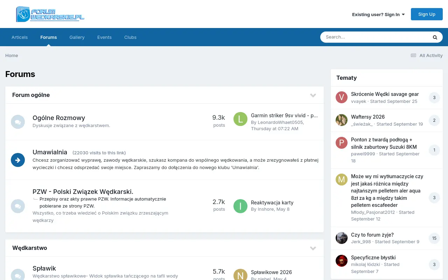Open the Przepisy oraz akty prawne PZW subforum

[x=103, y=202]
